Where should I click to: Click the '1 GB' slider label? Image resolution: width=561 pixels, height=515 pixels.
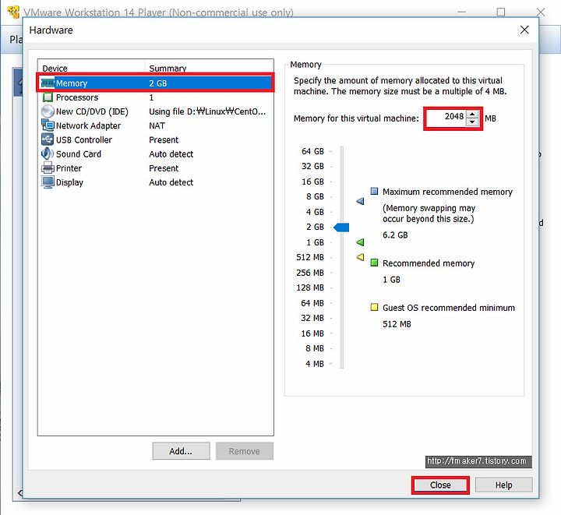[315, 242]
